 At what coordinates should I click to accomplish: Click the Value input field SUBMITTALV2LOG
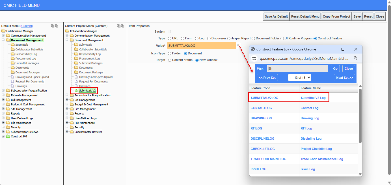[201, 45]
